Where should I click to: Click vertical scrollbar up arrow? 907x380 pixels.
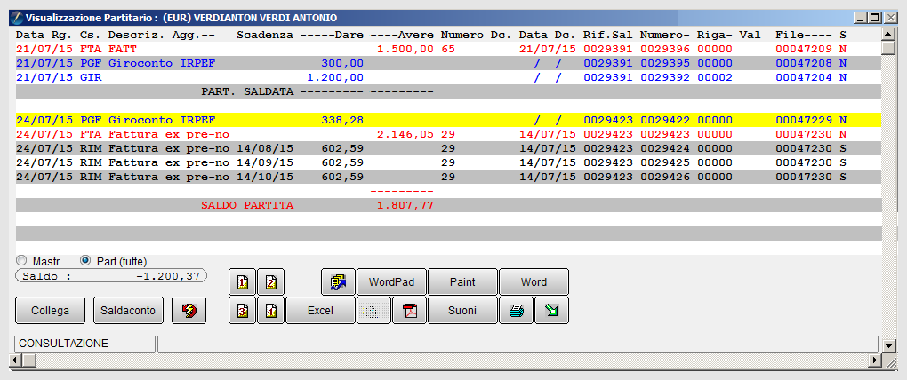point(889,34)
